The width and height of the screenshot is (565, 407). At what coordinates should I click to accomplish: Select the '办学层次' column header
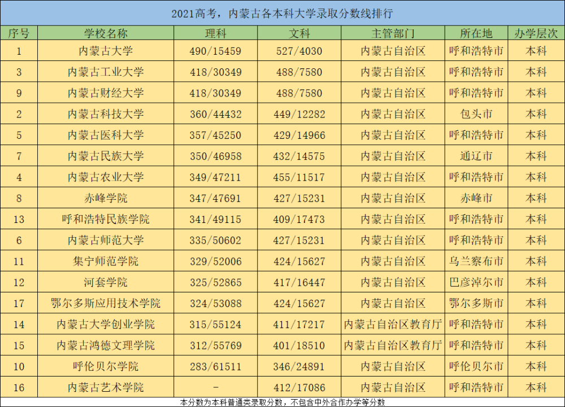536,33
